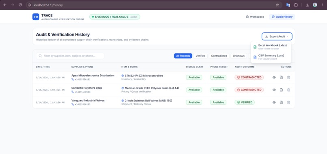The width and height of the screenshot is (327, 154).
Task: Click Audit & Verification History heading
Action: pyautogui.click(x=63, y=34)
